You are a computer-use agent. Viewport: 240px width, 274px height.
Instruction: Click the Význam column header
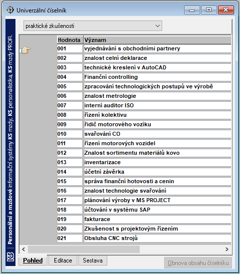point(157,40)
